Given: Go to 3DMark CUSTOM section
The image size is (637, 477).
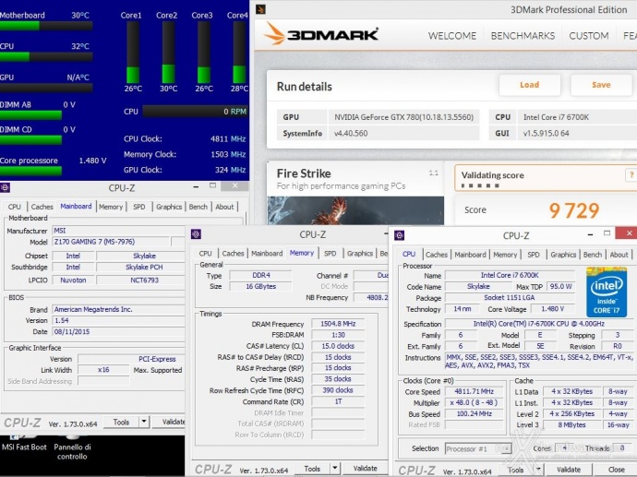Looking at the screenshot, I should (589, 36).
